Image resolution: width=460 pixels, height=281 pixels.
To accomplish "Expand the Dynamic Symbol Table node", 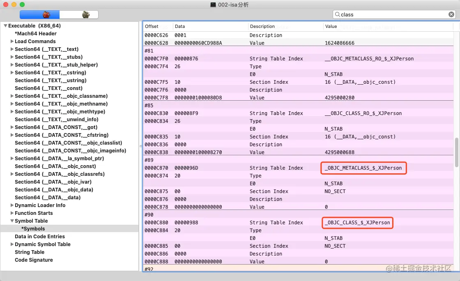I will (12, 244).
